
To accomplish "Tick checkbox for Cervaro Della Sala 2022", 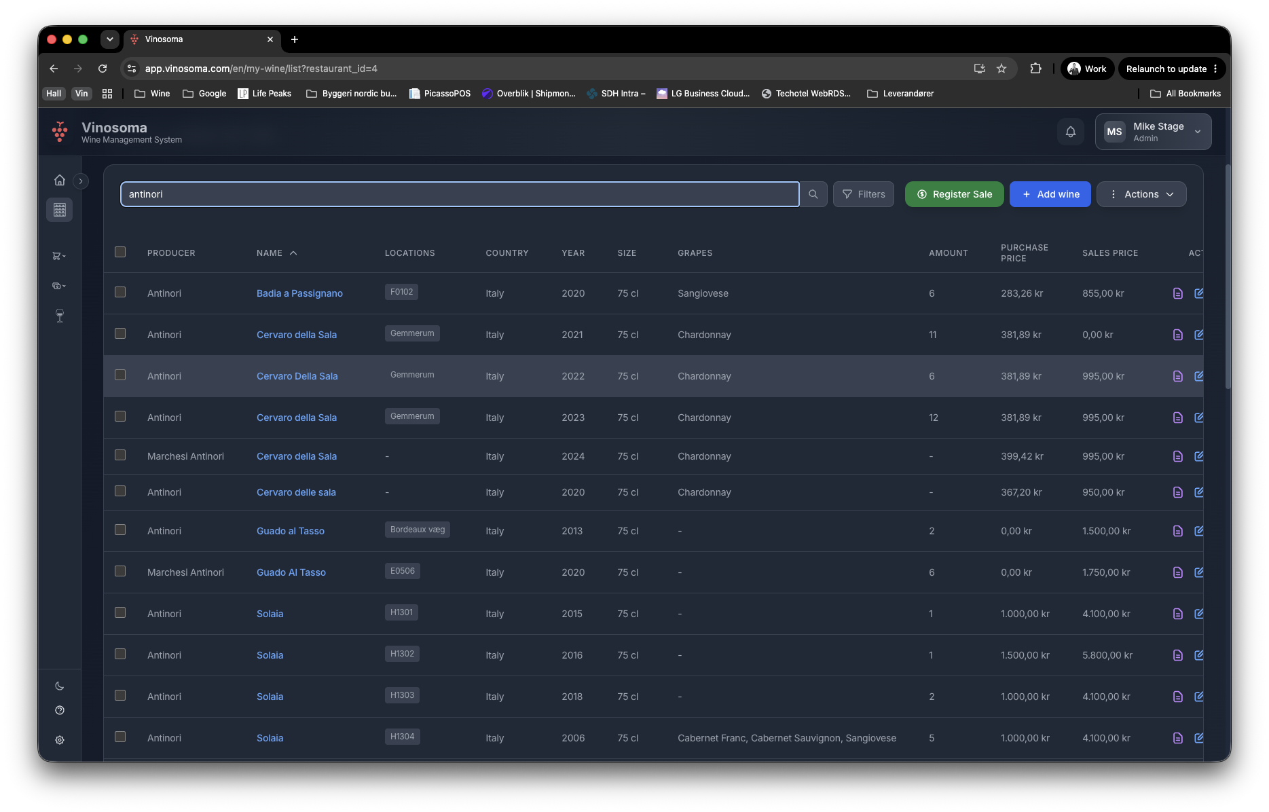I will [x=120, y=375].
